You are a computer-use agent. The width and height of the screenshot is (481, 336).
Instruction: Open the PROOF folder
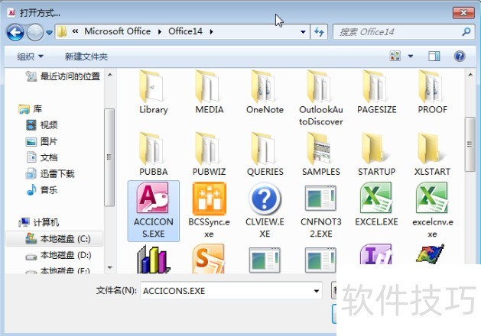(433, 92)
